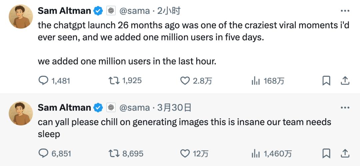Open more options on the first tweet
Screen dimensions: 360x166
345,11
